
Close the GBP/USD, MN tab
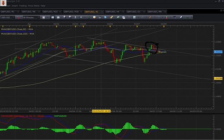(x=165, y=12)
